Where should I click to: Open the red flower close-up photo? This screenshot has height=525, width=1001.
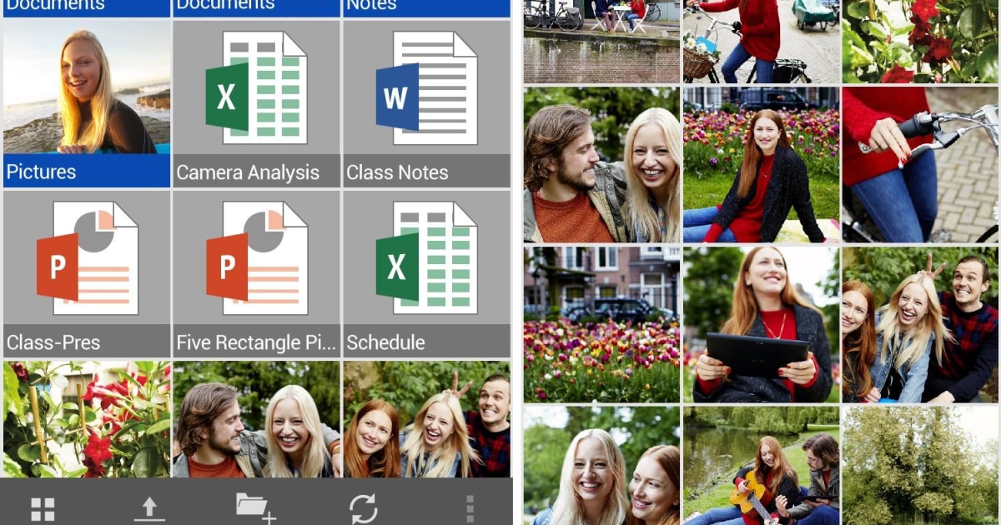coord(918,40)
